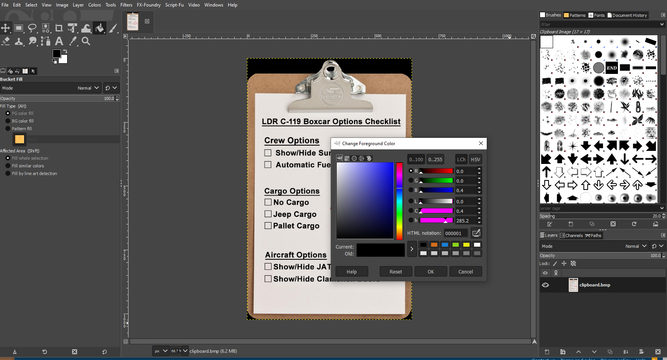Swap foreground and background colors arrow
667x360 pixels.
click(x=65, y=51)
